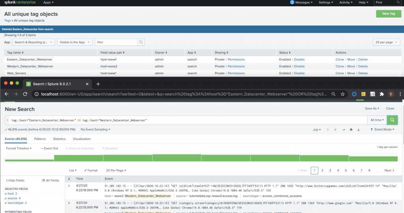This screenshot has height=213, width=404.
Task: Click the browser zoom magnifier icon
Action: [x=333, y=94]
